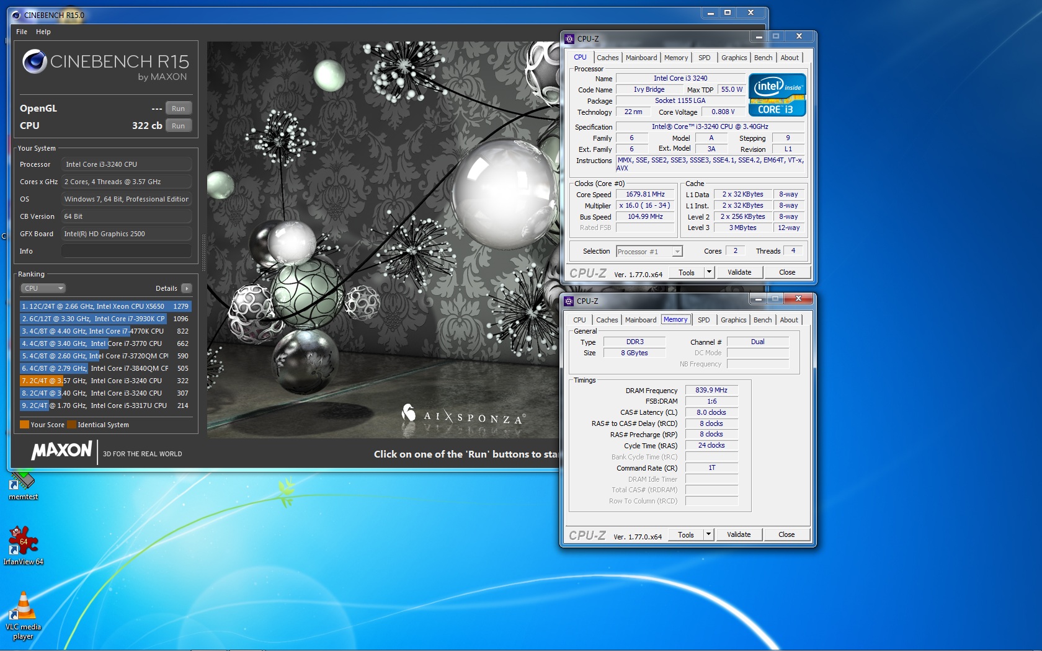Select ranking row 7 with score 322

(105, 381)
